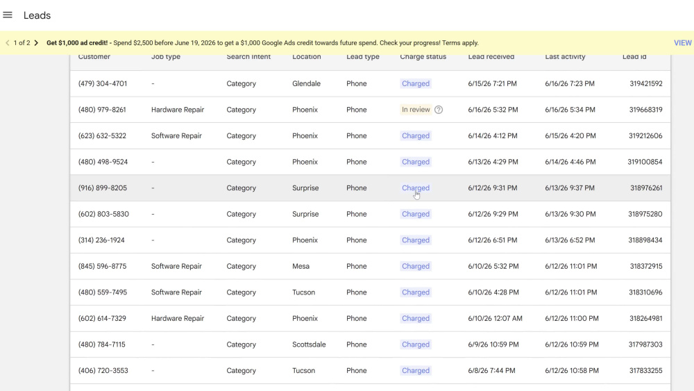This screenshot has width=694, height=391.
Task: Click In review status for lead 319668319
Action: pos(416,110)
